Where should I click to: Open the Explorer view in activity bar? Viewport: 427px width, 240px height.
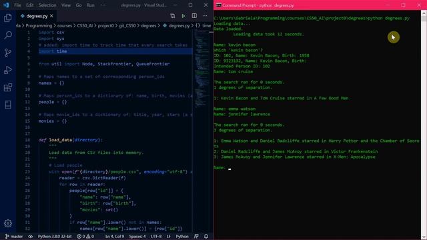coord(8,18)
